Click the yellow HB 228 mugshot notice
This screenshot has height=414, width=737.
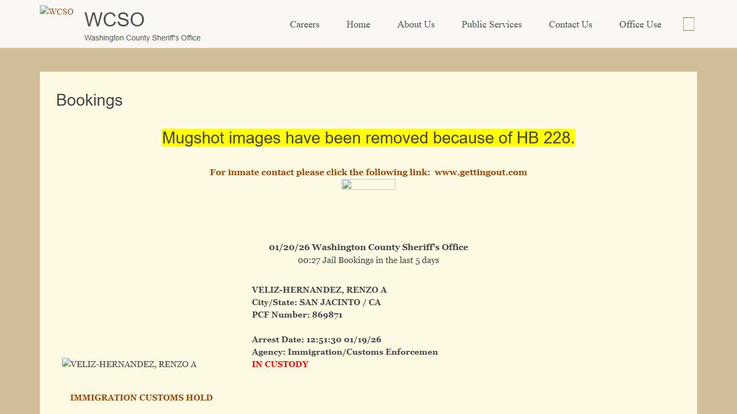coord(368,138)
